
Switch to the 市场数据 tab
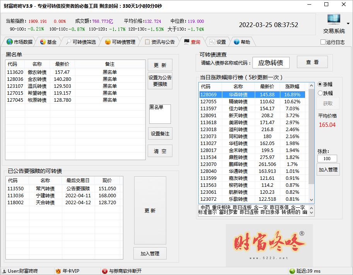tap(19, 42)
